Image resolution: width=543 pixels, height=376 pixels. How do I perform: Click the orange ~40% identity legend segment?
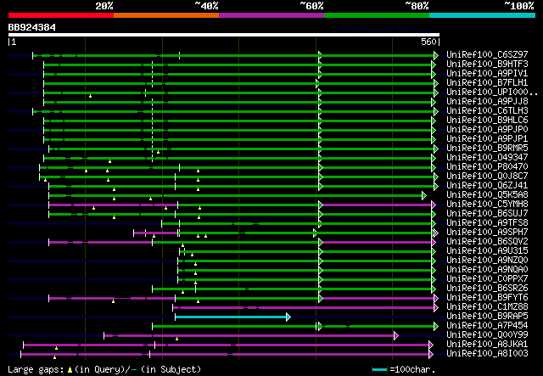coord(166,15)
